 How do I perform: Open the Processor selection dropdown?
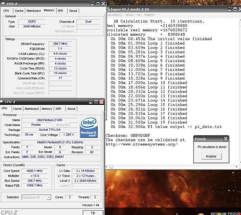tap(49, 198)
